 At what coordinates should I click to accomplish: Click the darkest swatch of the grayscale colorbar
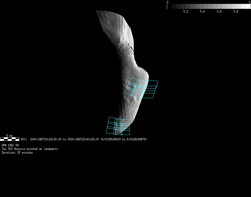(x=174, y=6)
